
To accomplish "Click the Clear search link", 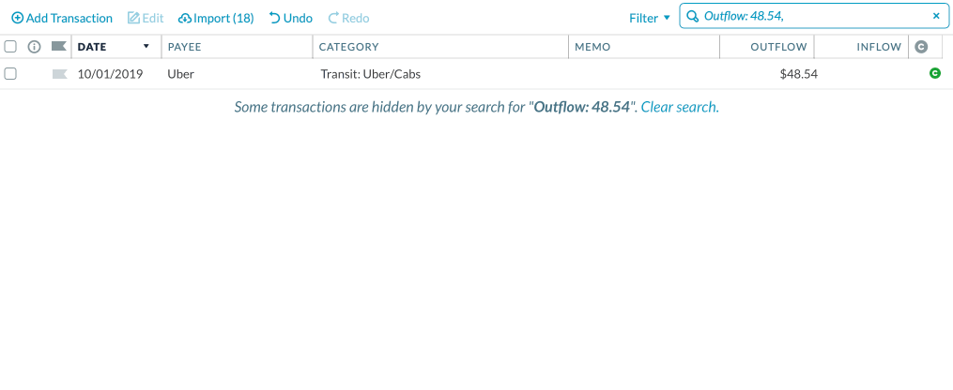I will 679,107.
